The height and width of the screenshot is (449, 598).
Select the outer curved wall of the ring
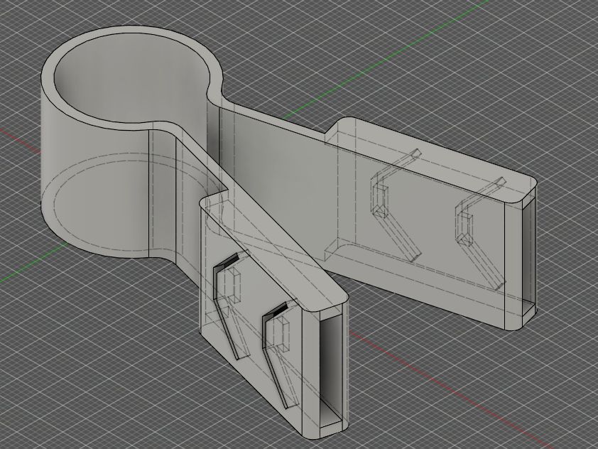click(x=95, y=183)
